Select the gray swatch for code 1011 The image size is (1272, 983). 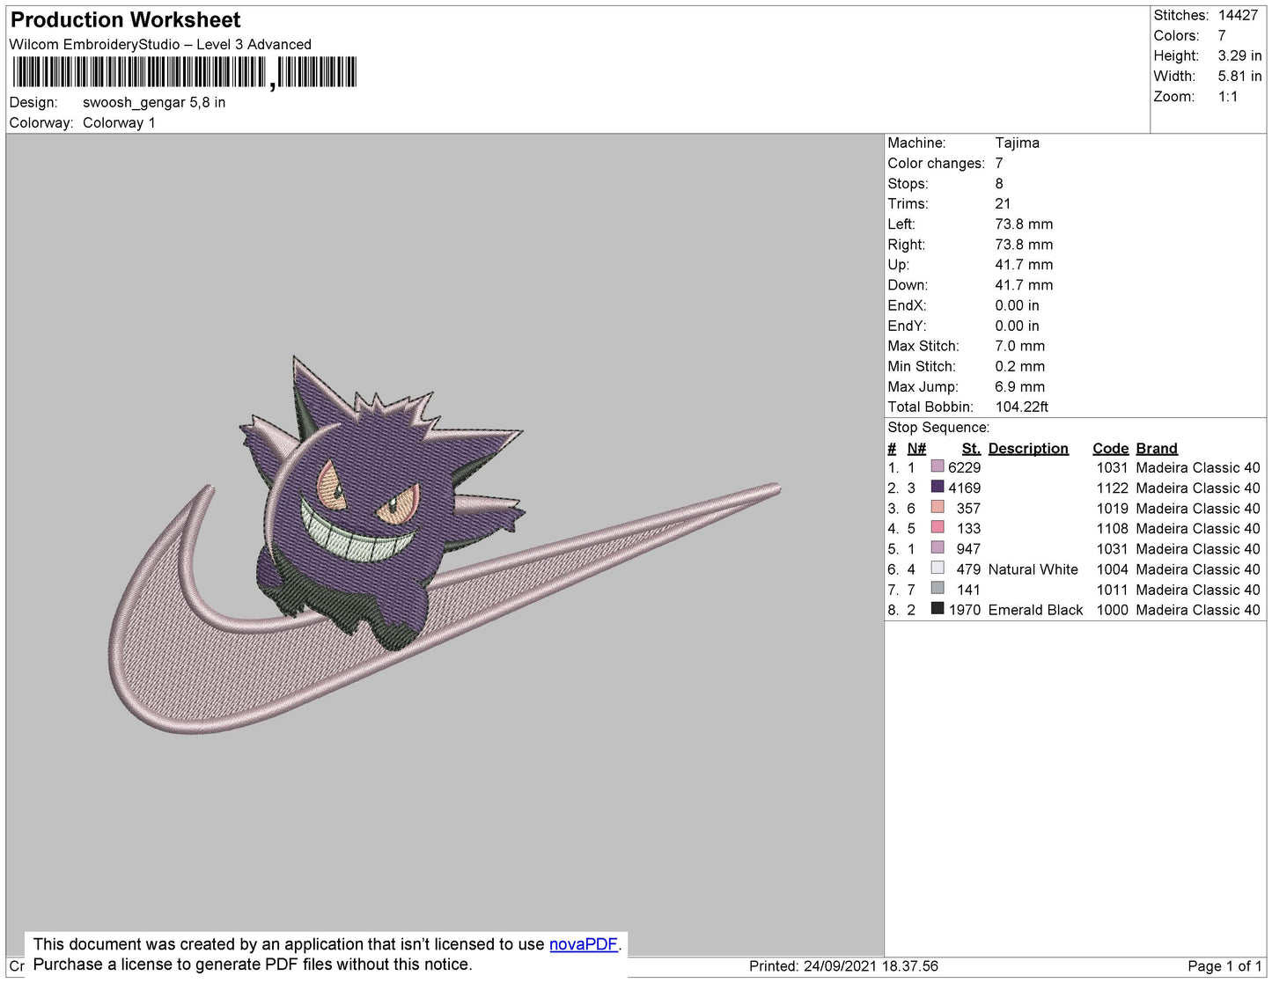tap(937, 589)
